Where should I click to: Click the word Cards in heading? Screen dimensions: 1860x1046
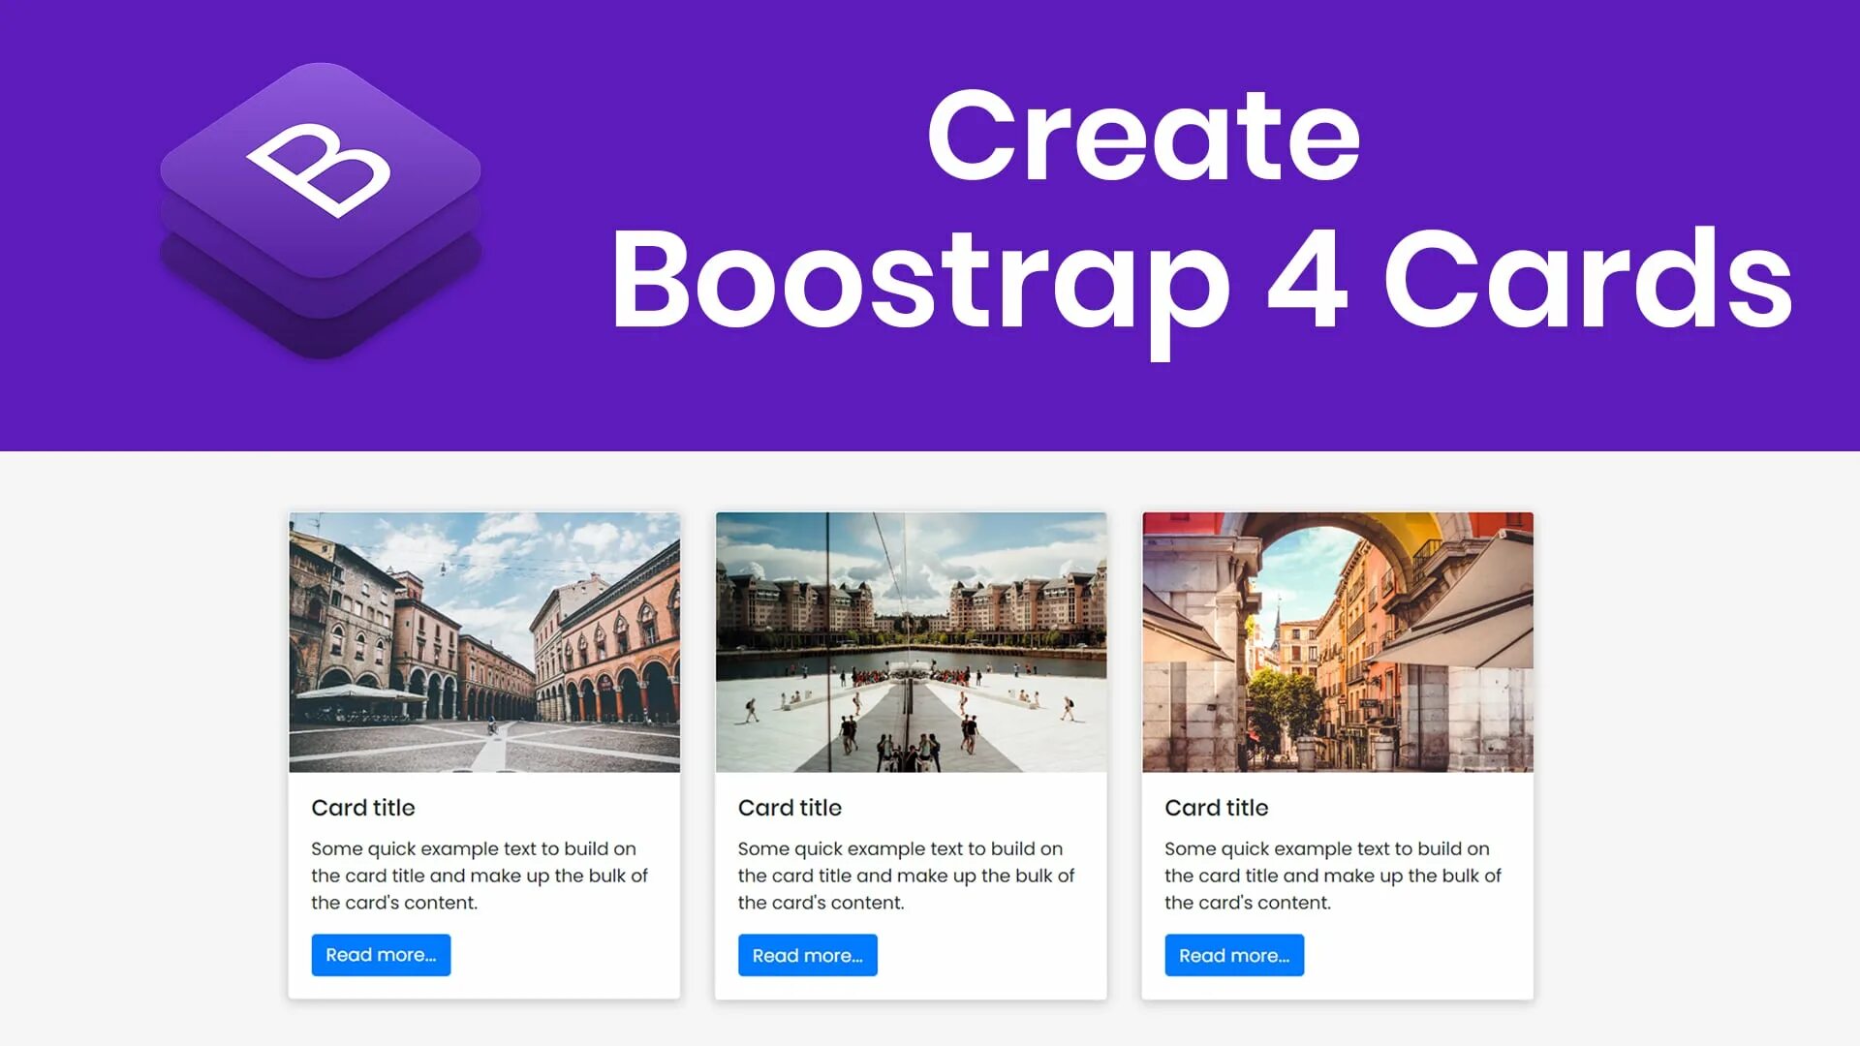pyautogui.click(x=1589, y=279)
